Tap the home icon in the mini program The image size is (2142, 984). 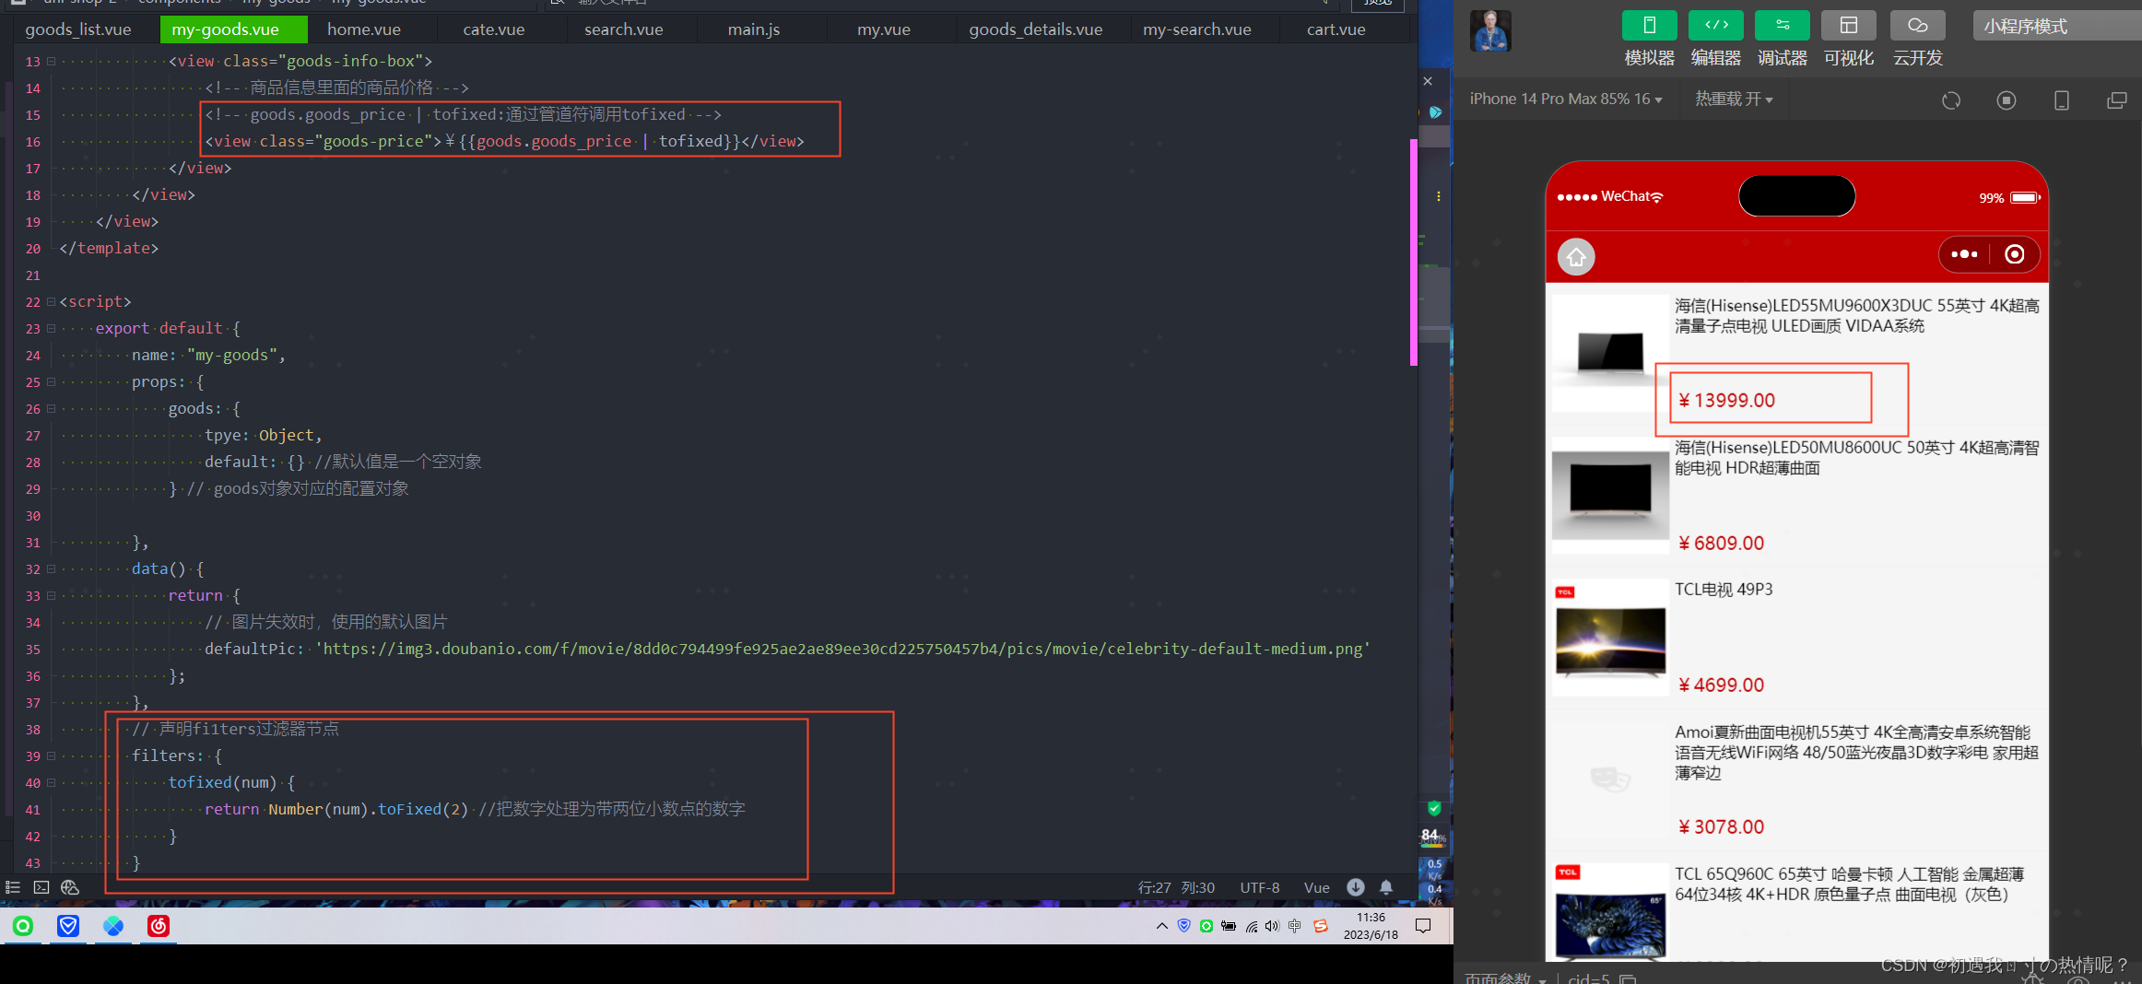1576,257
